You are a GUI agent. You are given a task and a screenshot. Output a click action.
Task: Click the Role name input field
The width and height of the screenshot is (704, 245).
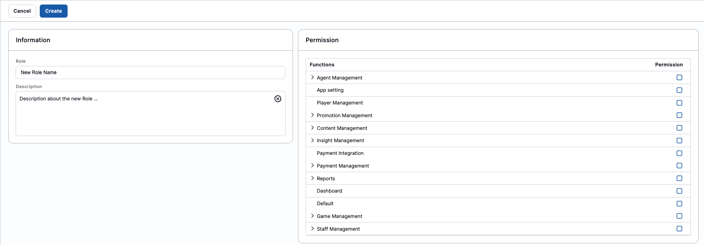[150, 73]
